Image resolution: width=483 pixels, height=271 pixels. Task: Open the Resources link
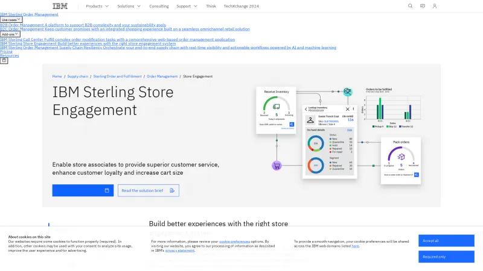[x=9, y=55]
